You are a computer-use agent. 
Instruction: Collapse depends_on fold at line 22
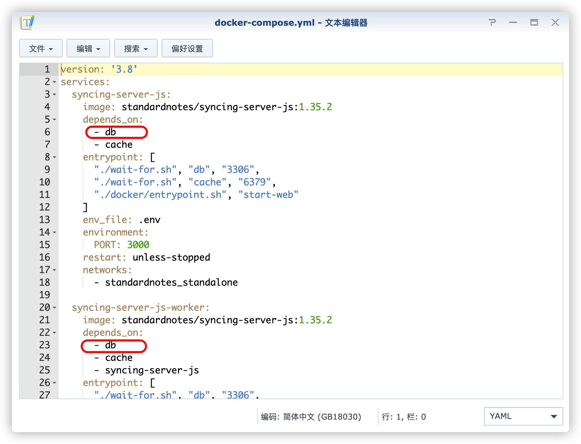[x=54, y=333]
